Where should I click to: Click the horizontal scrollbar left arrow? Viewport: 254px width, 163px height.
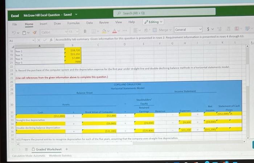[x=18, y=144]
